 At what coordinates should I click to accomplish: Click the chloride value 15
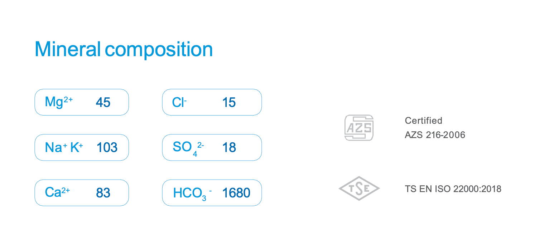(x=229, y=103)
